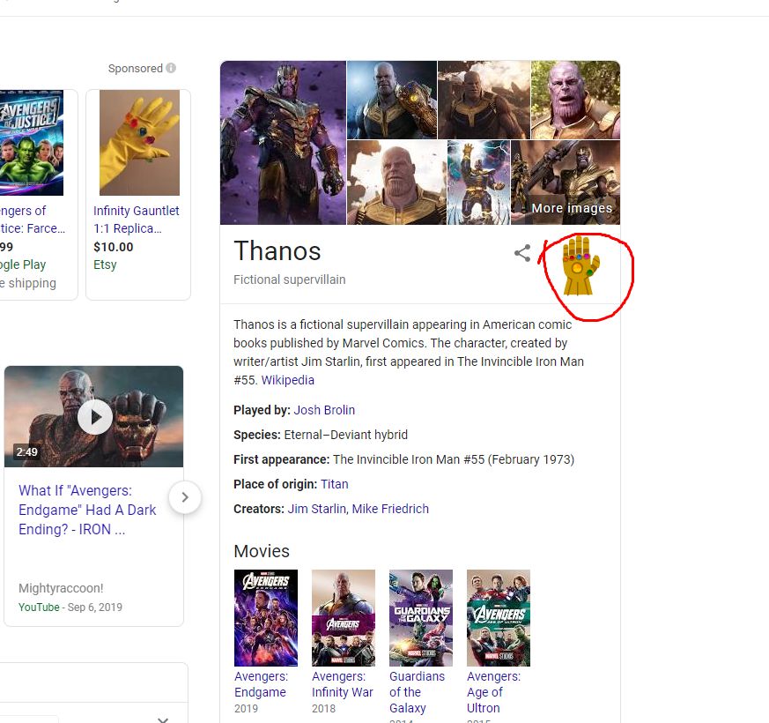769x723 pixels.
Task: Click the 2019 year under Endgame
Action: tap(246, 708)
